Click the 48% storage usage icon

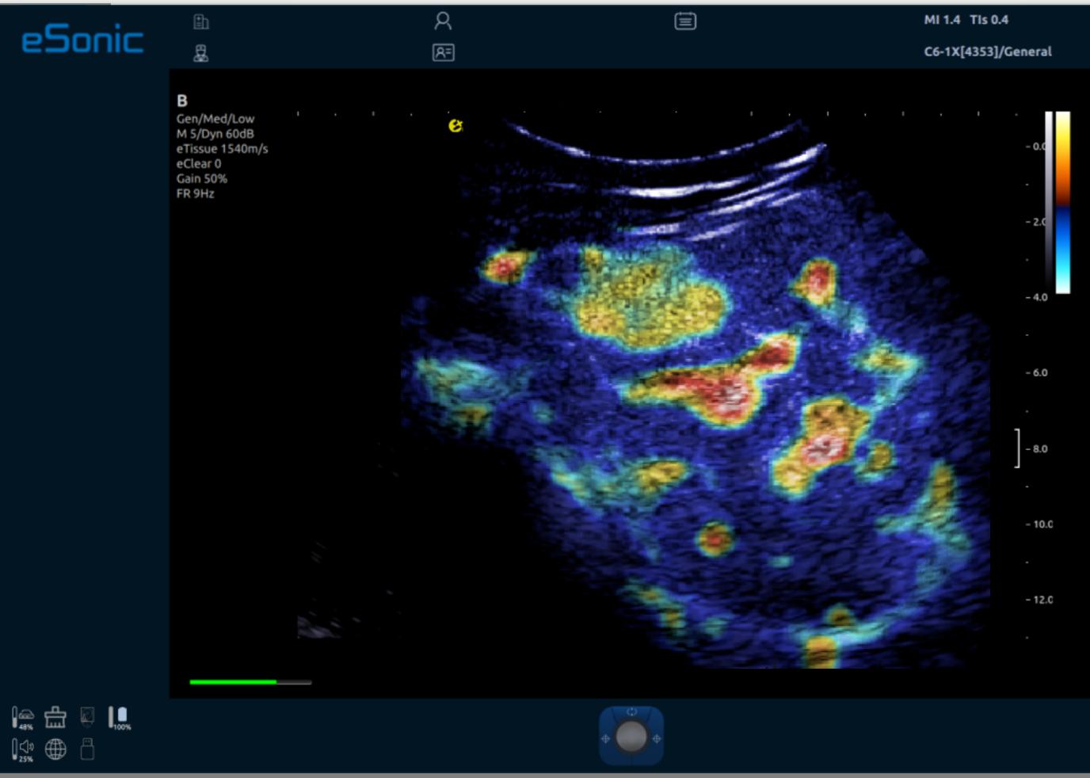tap(23, 718)
